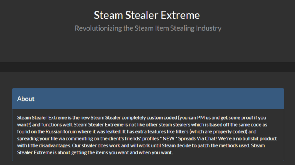
Task: Click the line starting "with little disadvantages"
Action: 141,145
